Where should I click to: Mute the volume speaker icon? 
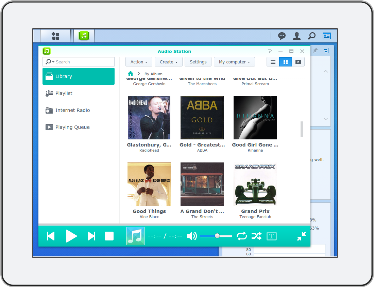coord(192,236)
